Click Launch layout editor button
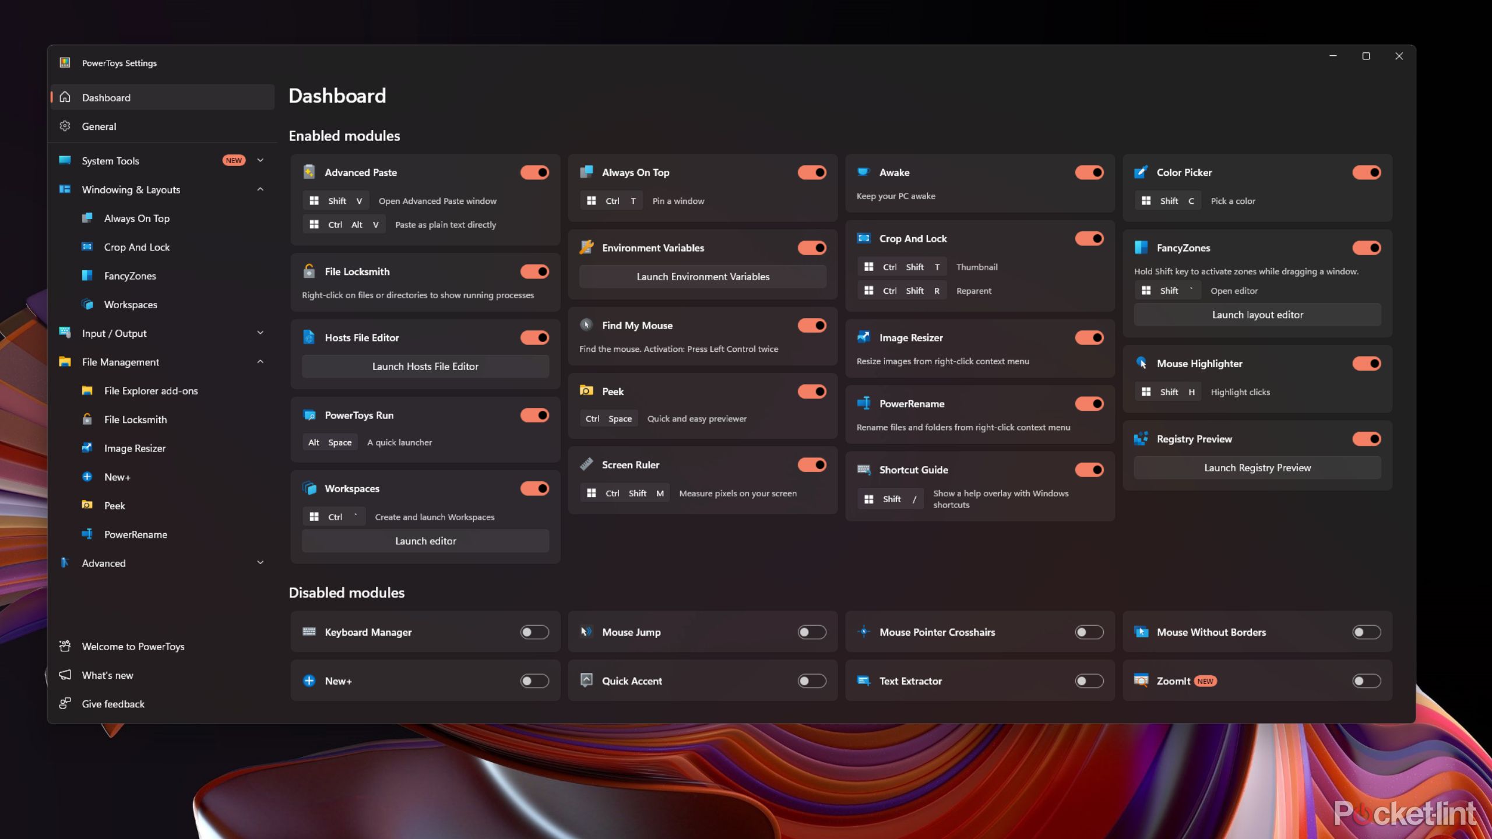Screen dimensions: 1492x839 1258,315
